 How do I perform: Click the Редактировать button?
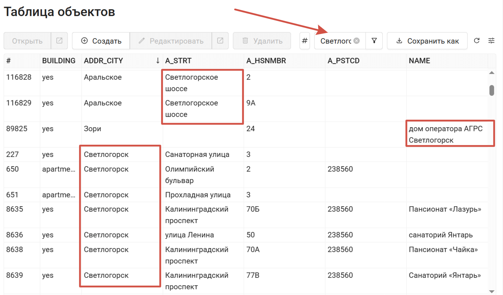pos(171,41)
